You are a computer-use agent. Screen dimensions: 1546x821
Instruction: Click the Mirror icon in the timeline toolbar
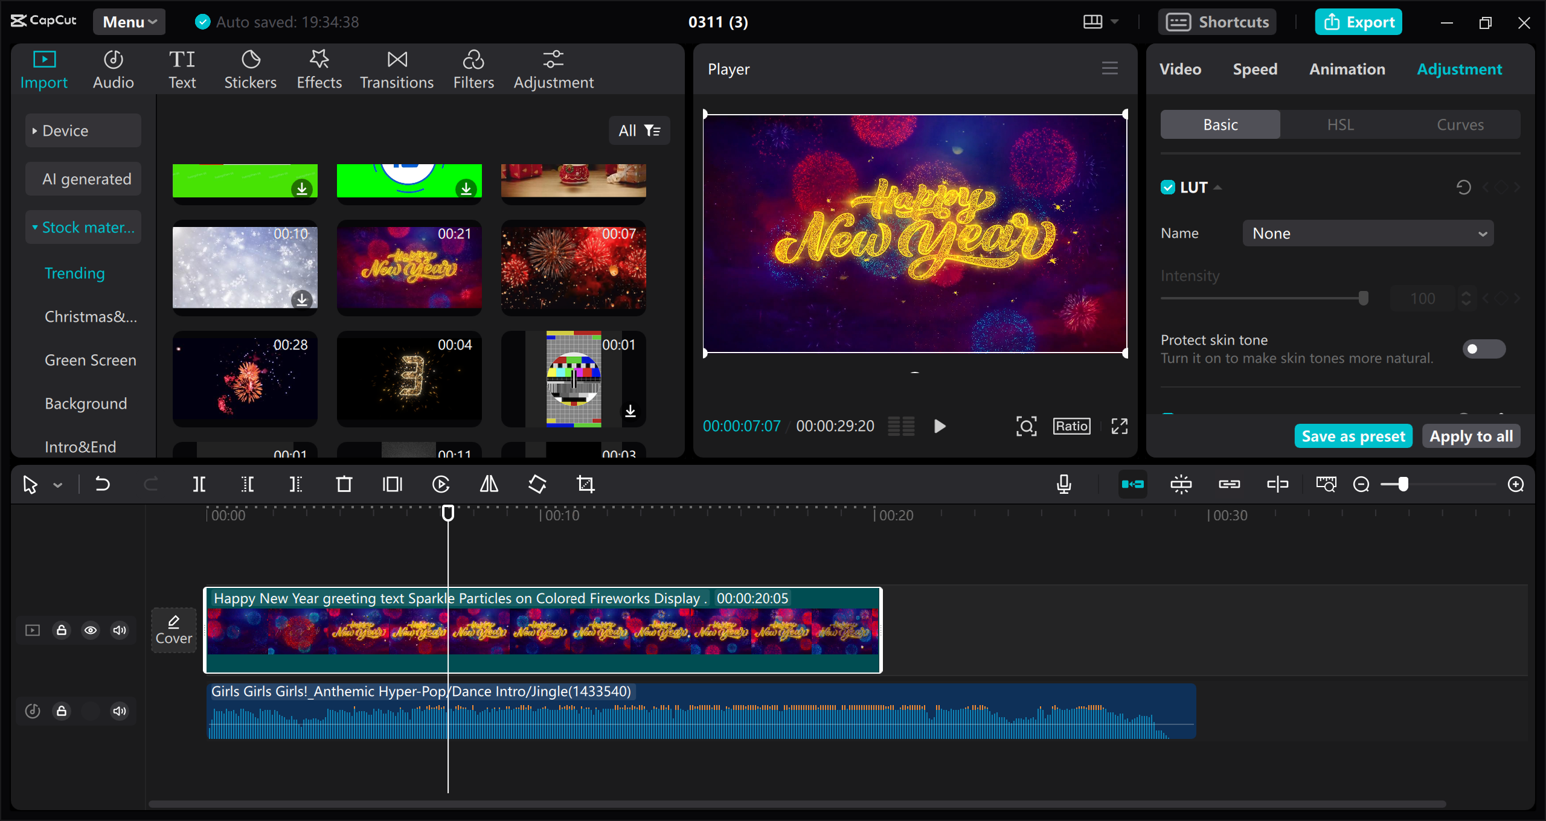pos(488,484)
